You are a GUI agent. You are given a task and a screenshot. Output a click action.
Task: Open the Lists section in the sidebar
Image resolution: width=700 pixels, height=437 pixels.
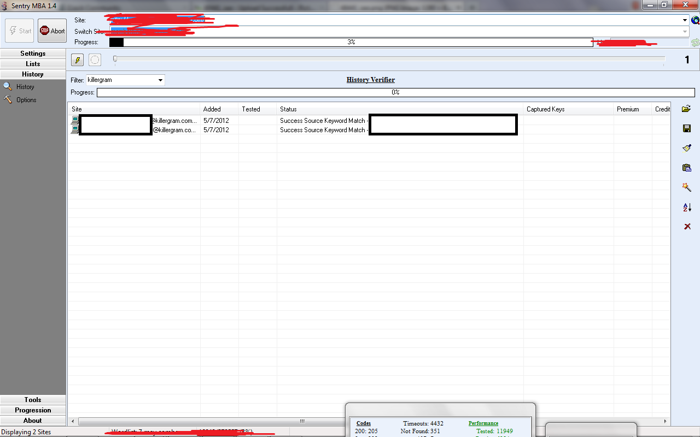[x=33, y=64]
